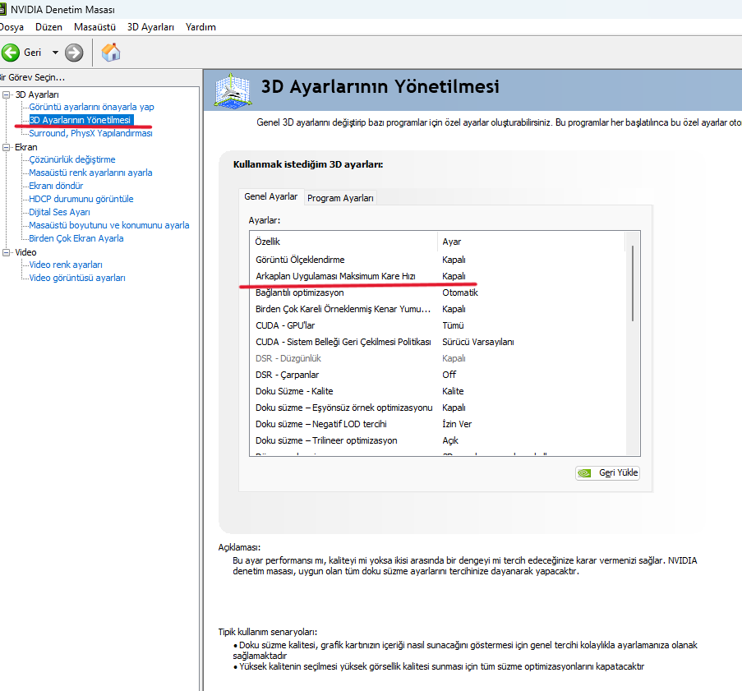Select CUDA - Sistem Belleği Geri Çekilmesi Politikası
Image resolution: width=742 pixels, height=691 pixels.
coord(437,342)
